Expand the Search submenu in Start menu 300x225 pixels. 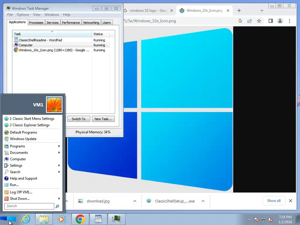tap(32, 172)
